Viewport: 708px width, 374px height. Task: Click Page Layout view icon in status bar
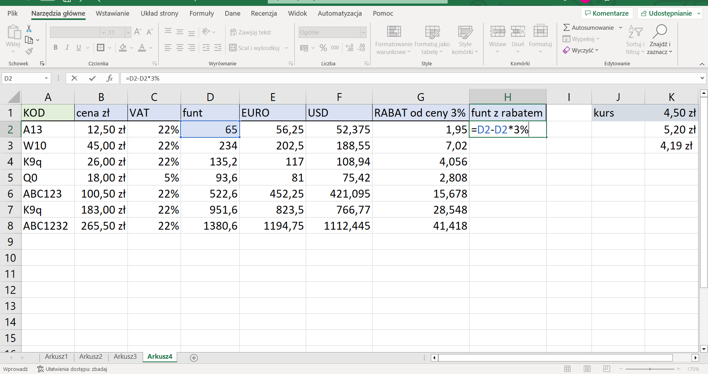point(587,369)
